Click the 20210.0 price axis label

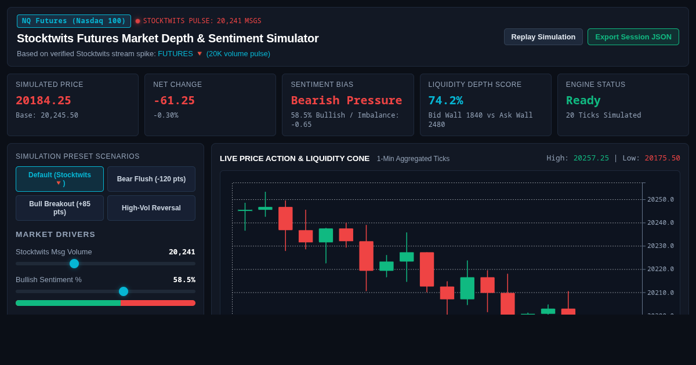click(x=661, y=293)
